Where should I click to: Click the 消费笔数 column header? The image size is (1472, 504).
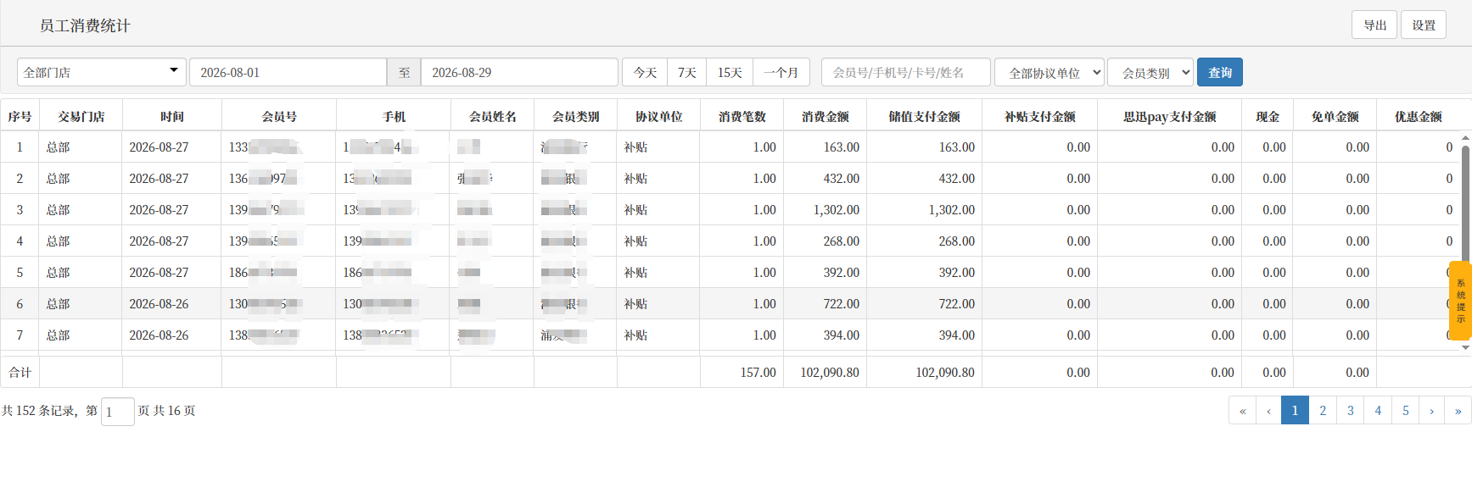coord(742,116)
